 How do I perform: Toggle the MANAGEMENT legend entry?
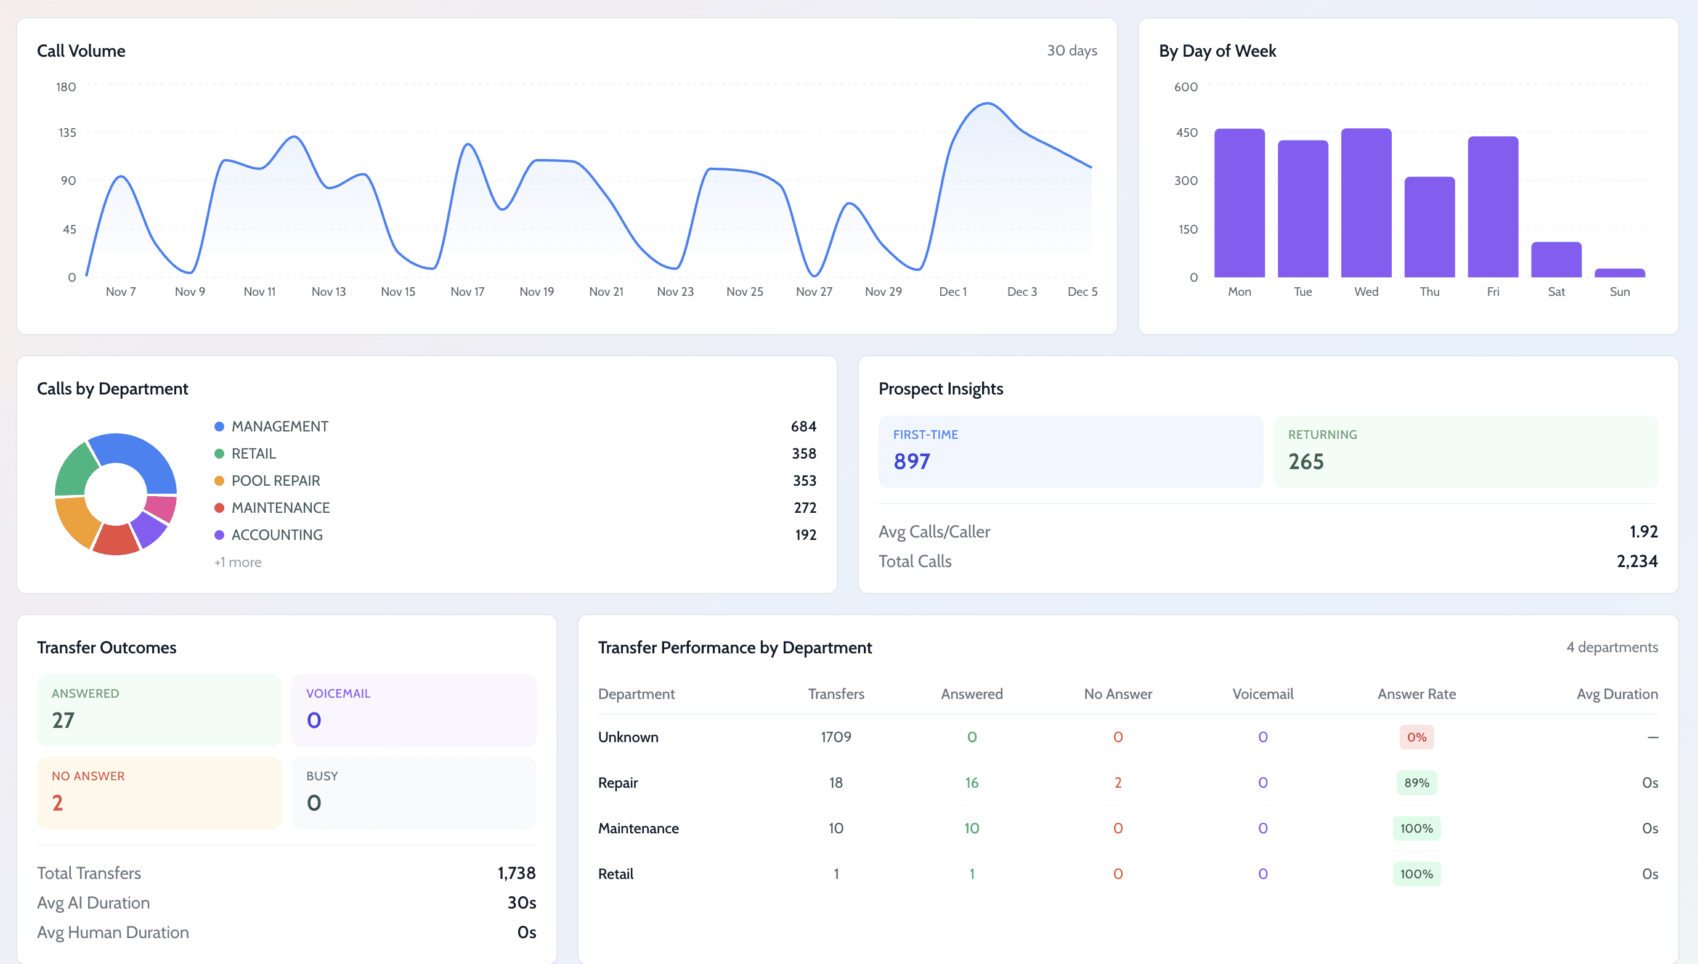tap(279, 426)
